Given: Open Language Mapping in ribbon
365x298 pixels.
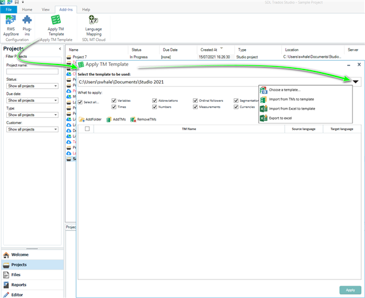Looking at the screenshot, I should click(94, 25).
